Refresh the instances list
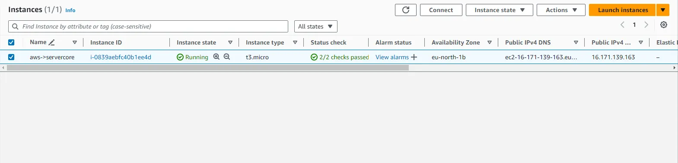678x163 pixels. click(x=405, y=10)
